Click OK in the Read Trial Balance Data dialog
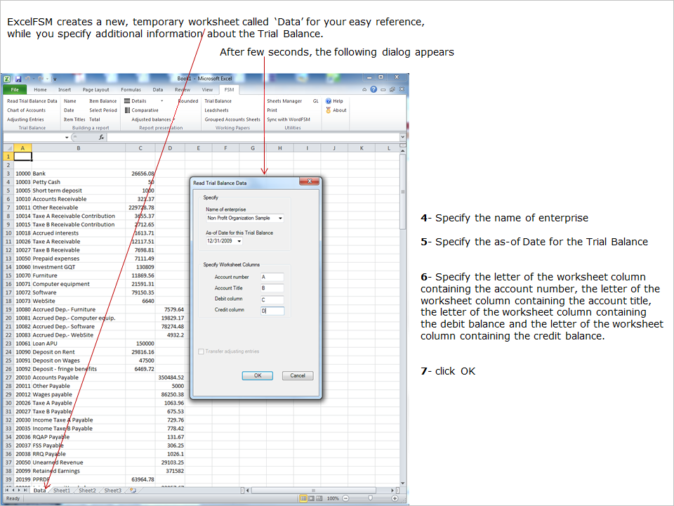Screen dimensions: 674x506 (258, 376)
